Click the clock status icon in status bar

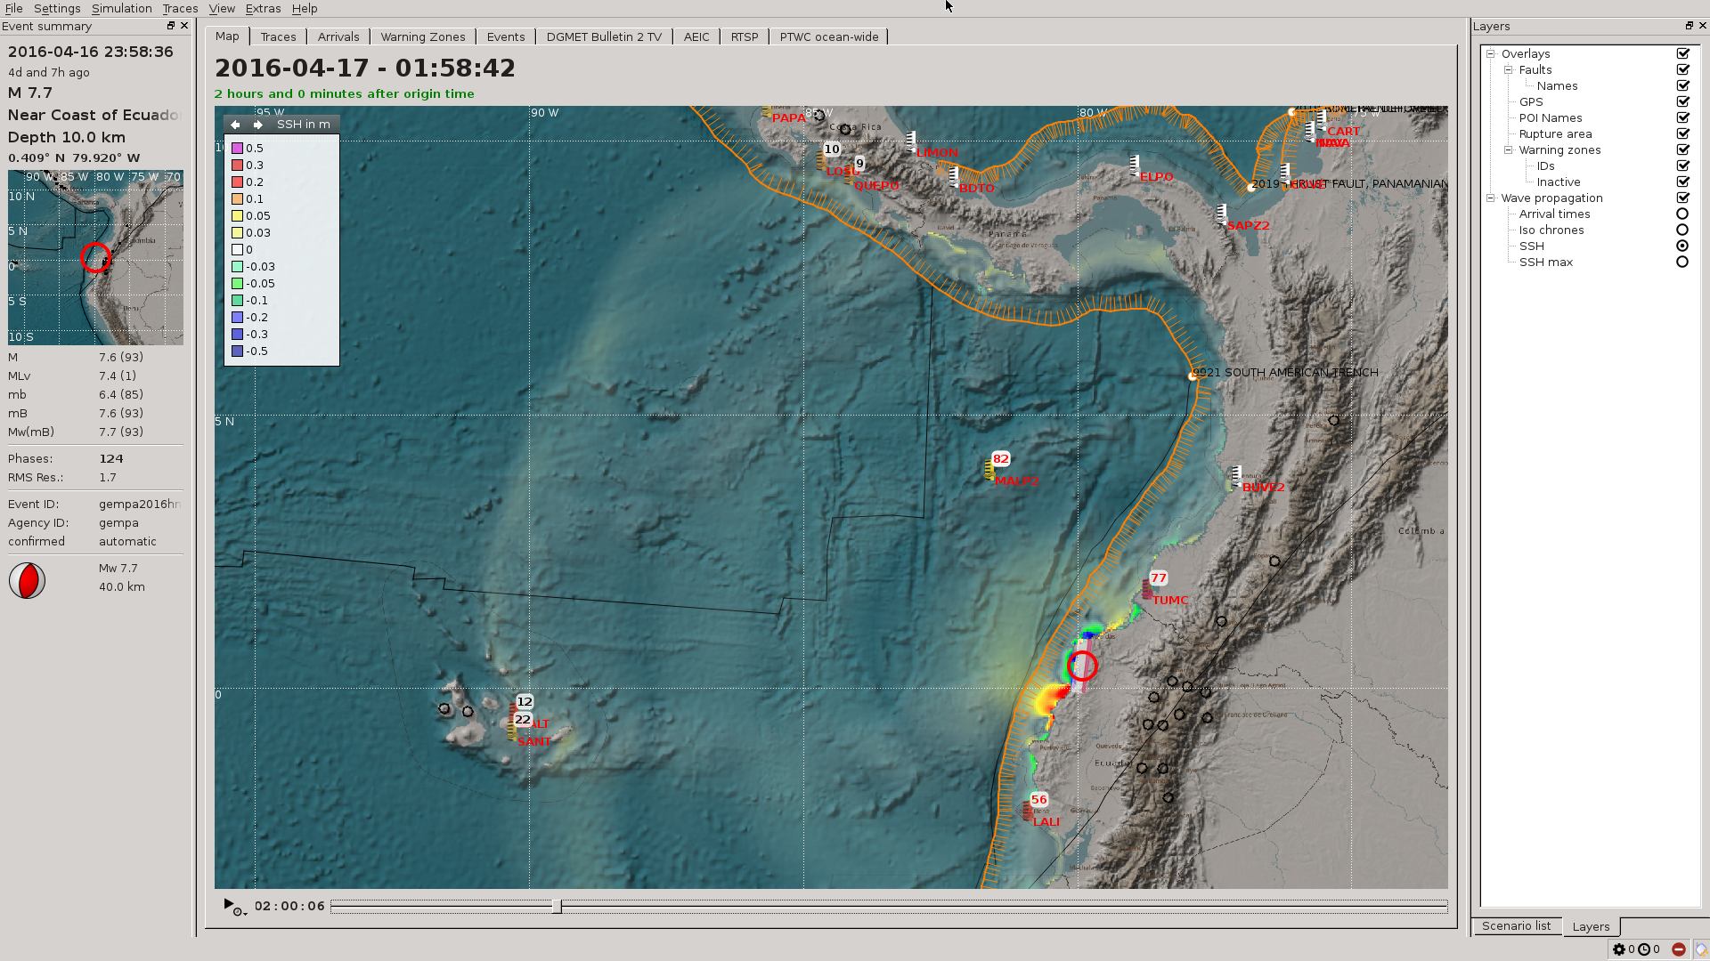[x=1644, y=949]
